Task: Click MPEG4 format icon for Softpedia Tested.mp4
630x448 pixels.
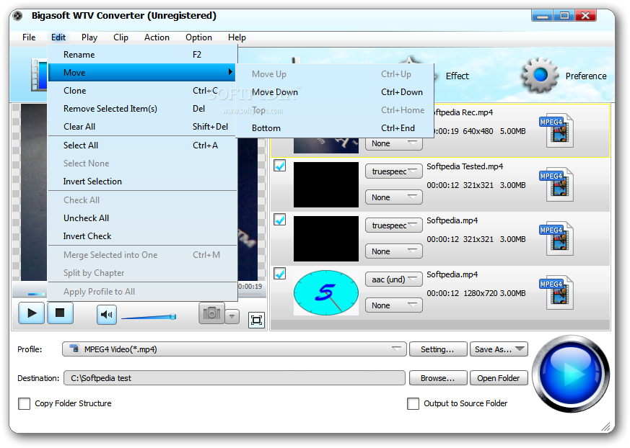Action: tap(556, 184)
